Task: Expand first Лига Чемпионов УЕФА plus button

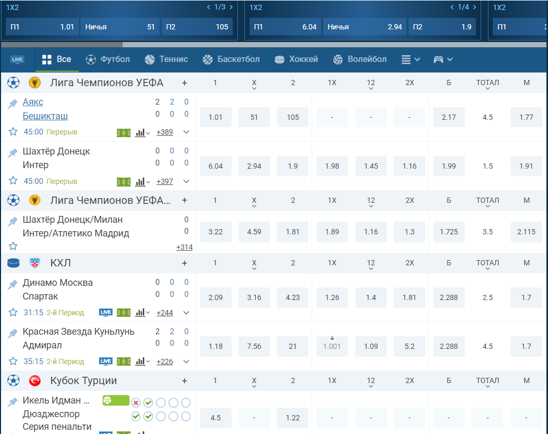Action: click(185, 83)
